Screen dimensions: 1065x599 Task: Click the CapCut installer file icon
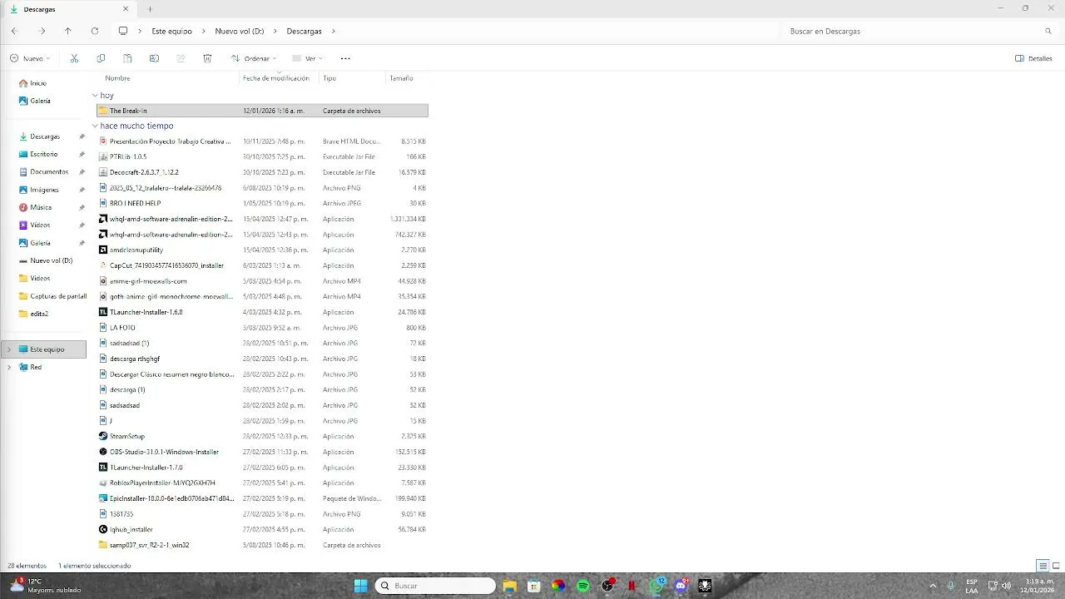(x=103, y=265)
